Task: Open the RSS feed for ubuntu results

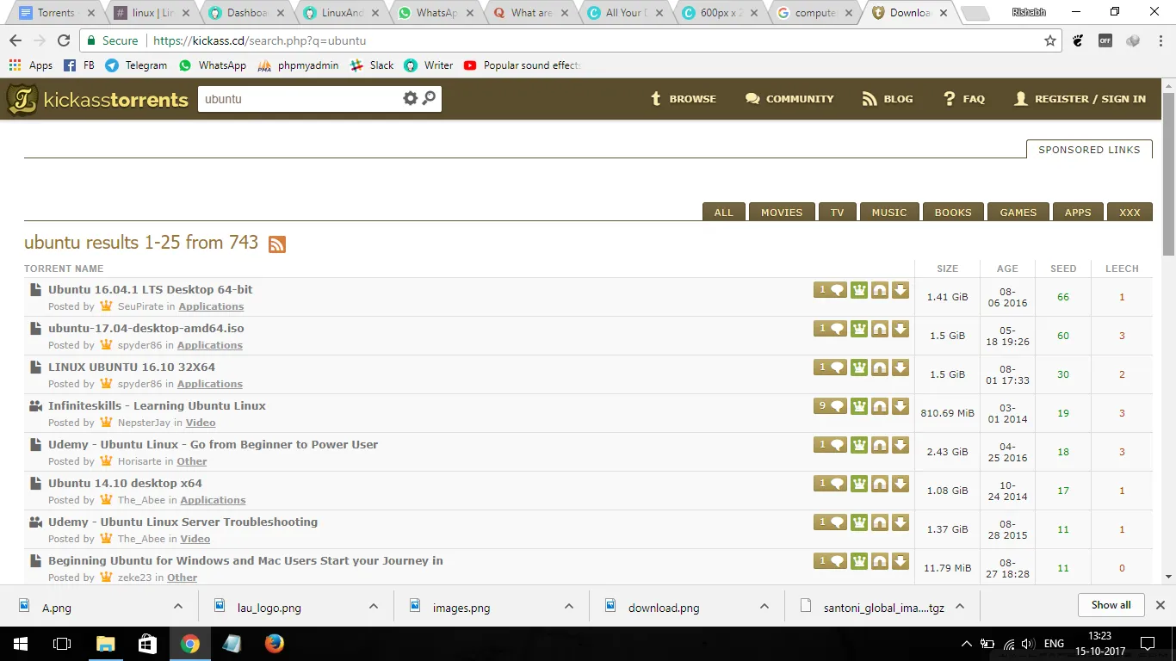Action: [x=276, y=244]
